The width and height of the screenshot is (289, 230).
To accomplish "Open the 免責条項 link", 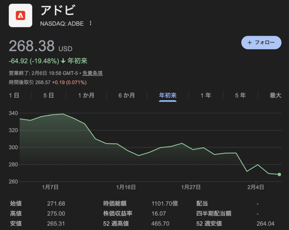I will tap(92, 73).
